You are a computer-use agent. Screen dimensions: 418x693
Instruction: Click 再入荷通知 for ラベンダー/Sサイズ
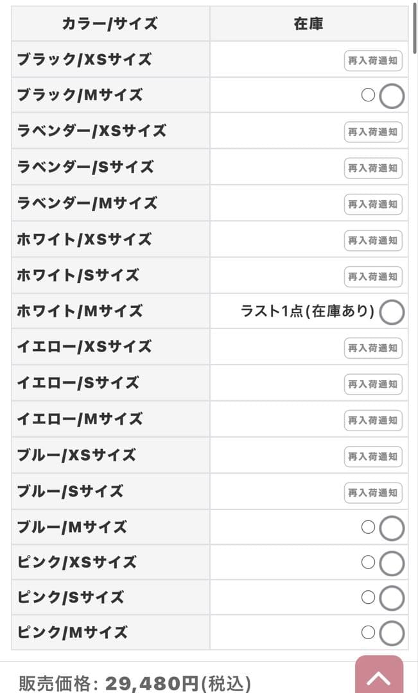click(373, 168)
